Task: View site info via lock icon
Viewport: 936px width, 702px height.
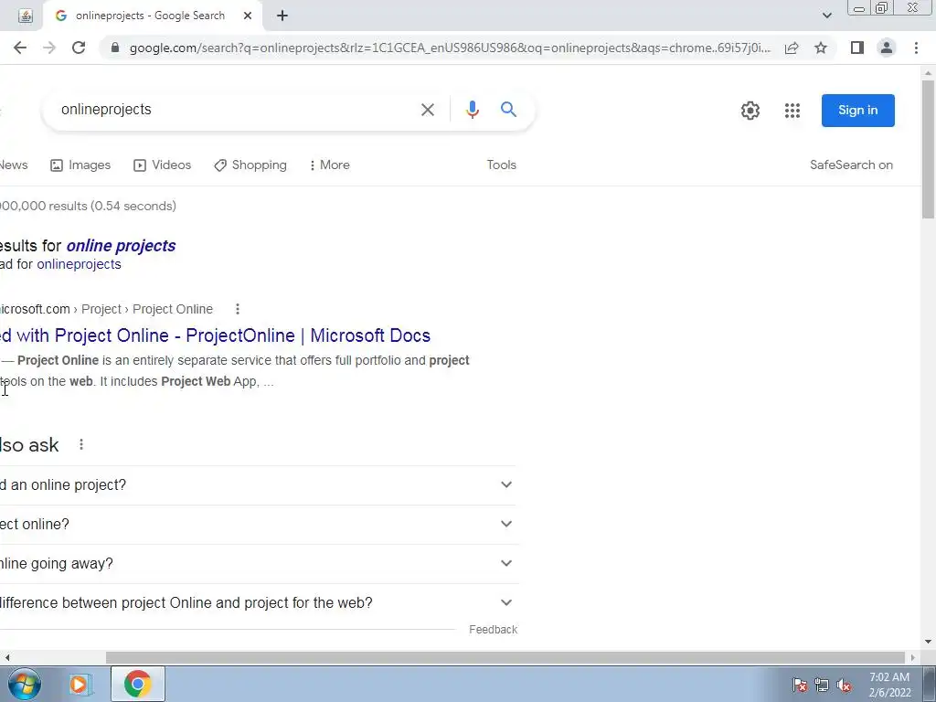Action: [115, 48]
